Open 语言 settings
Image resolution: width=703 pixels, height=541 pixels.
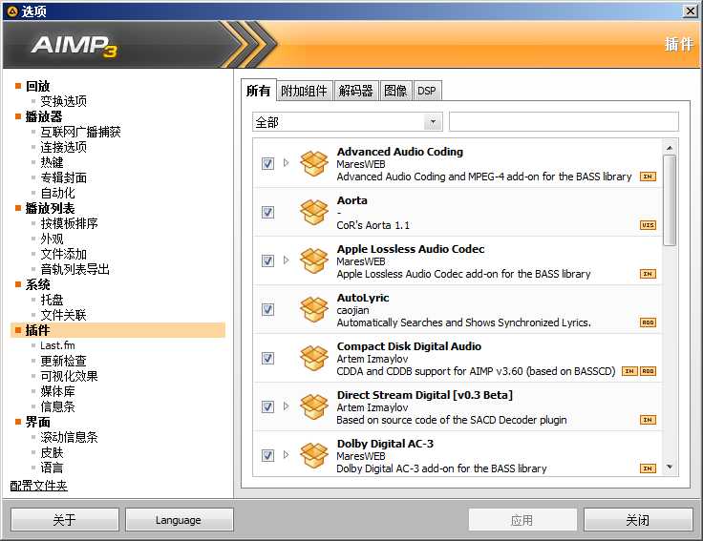(x=52, y=468)
